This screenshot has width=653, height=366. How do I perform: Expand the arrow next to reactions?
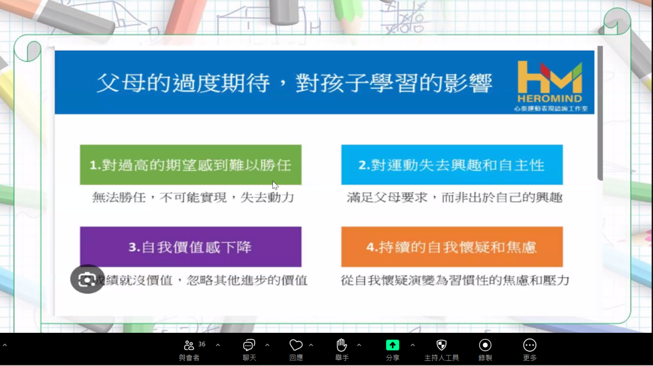311,346
